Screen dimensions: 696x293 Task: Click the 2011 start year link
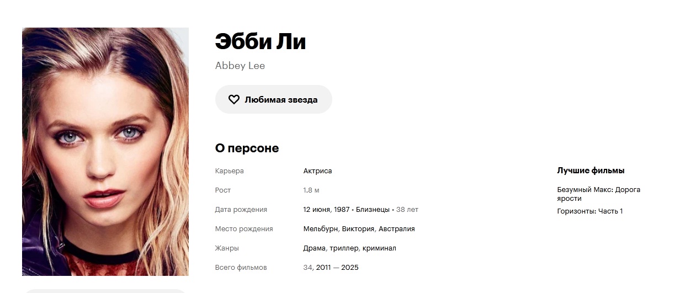323,268
